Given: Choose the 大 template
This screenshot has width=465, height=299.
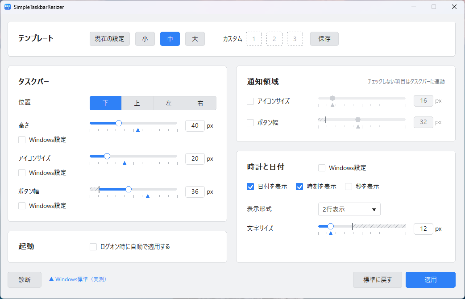Looking at the screenshot, I should coord(195,39).
